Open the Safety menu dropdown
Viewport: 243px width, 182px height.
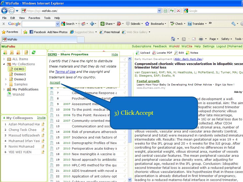pos(226,39)
